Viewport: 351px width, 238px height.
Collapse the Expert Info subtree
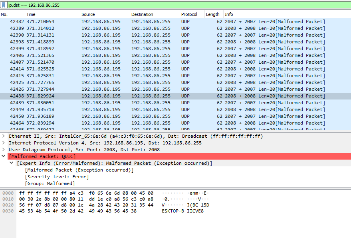coord(12,163)
